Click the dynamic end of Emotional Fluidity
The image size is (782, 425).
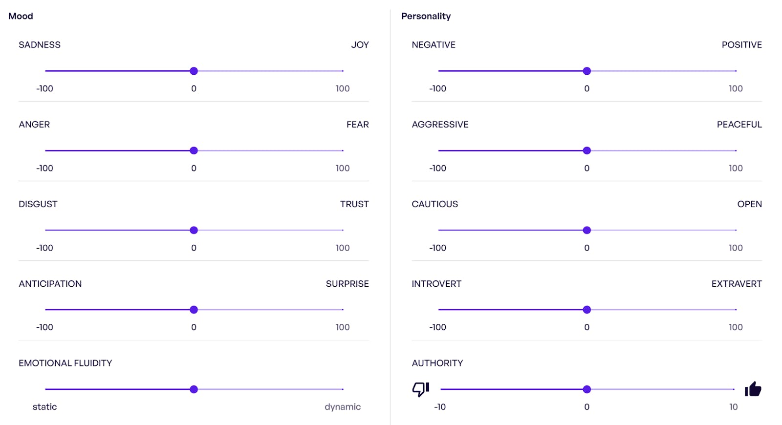(x=343, y=389)
